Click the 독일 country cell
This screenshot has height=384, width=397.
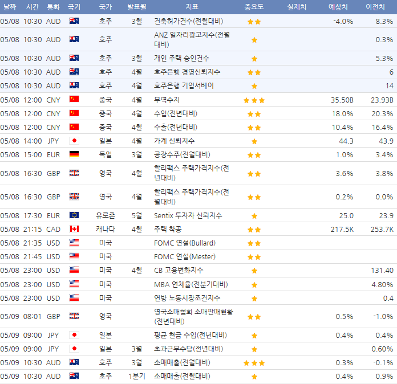106,154
